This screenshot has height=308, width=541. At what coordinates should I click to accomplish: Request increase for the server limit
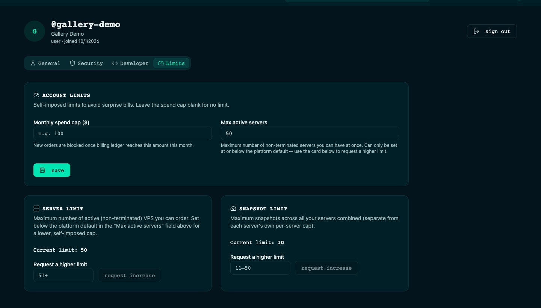point(130,275)
